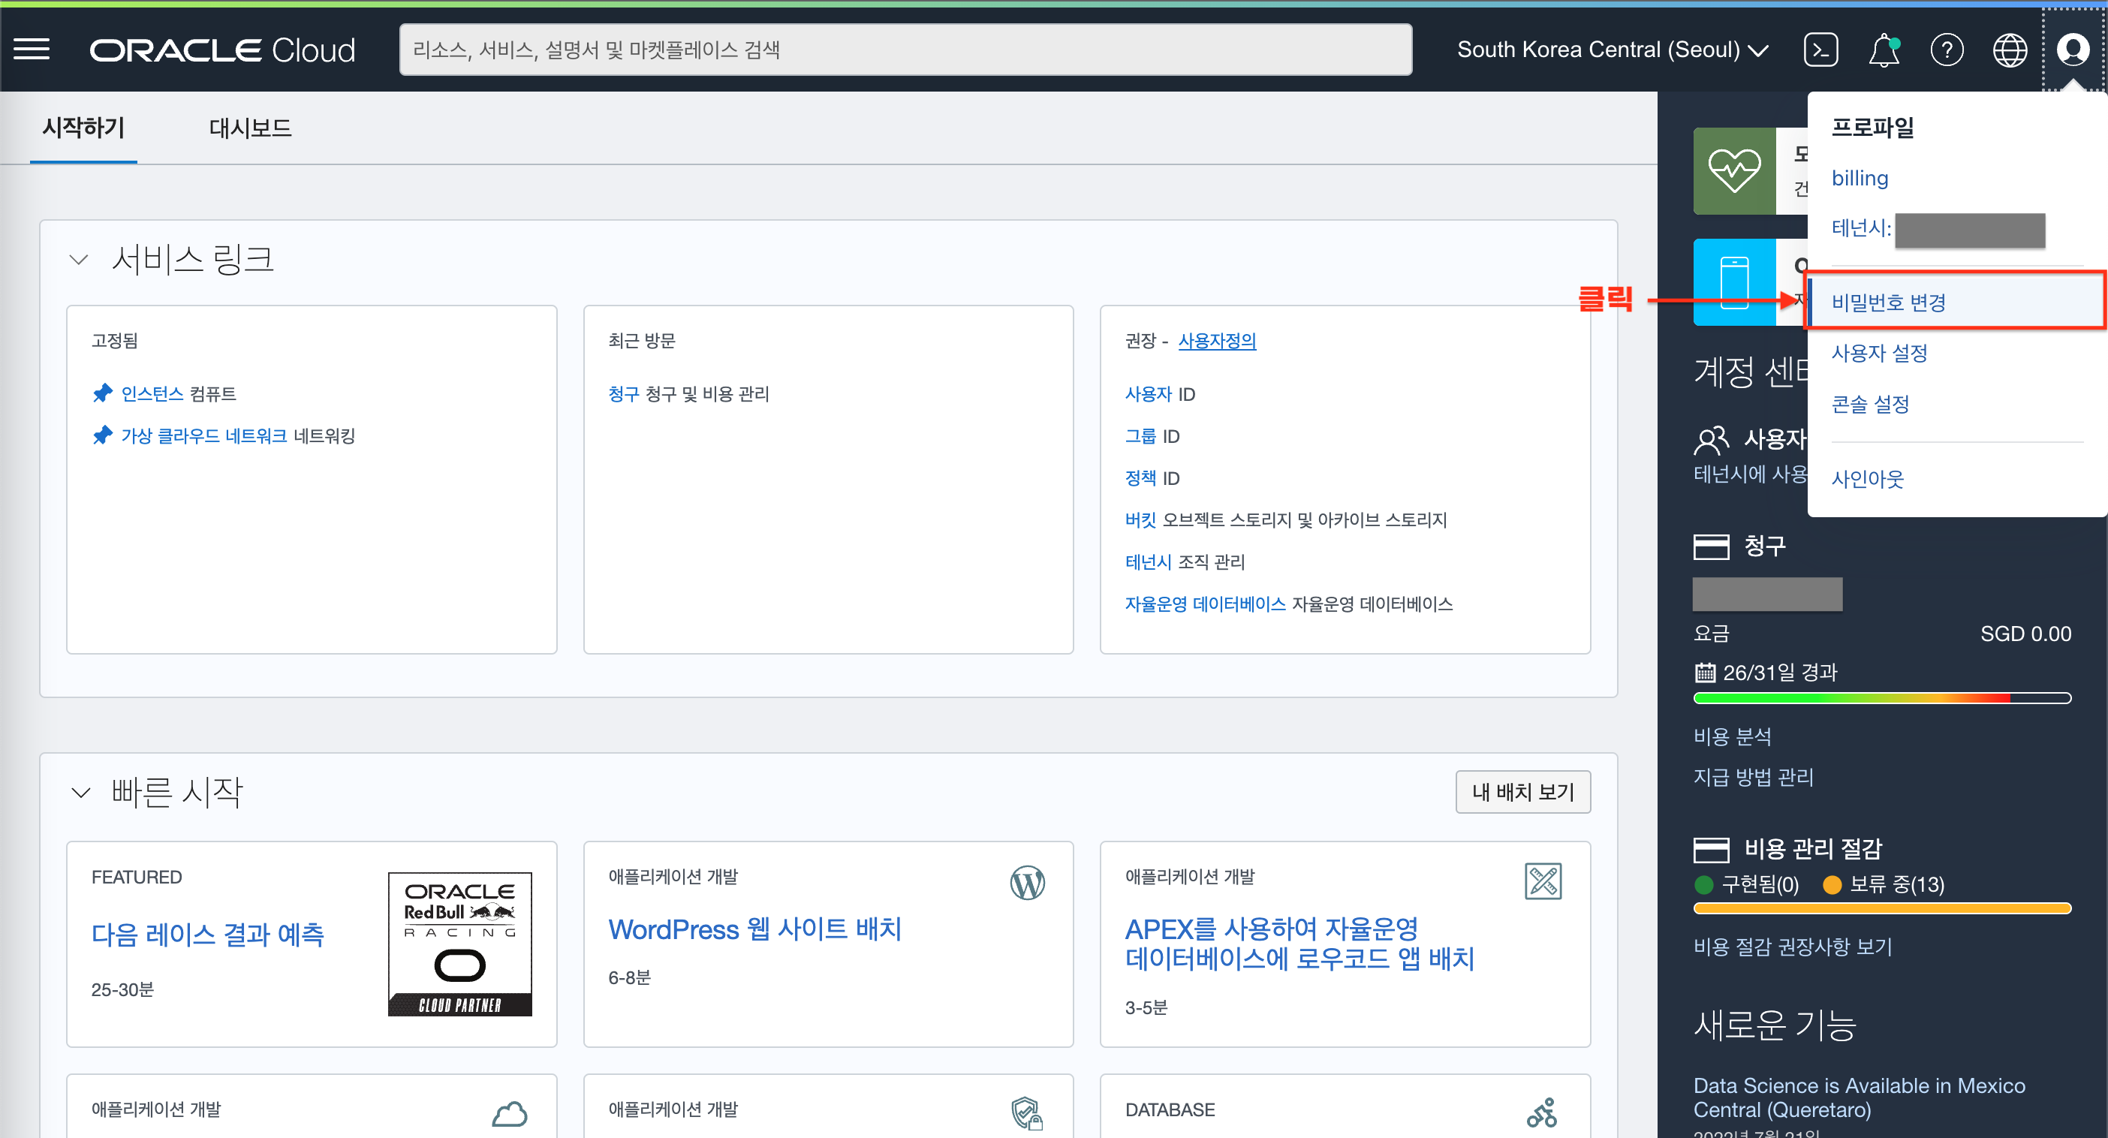Click the APEX low-code card icon
The width and height of the screenshot is (2108, 1138).
point(1543,881)
